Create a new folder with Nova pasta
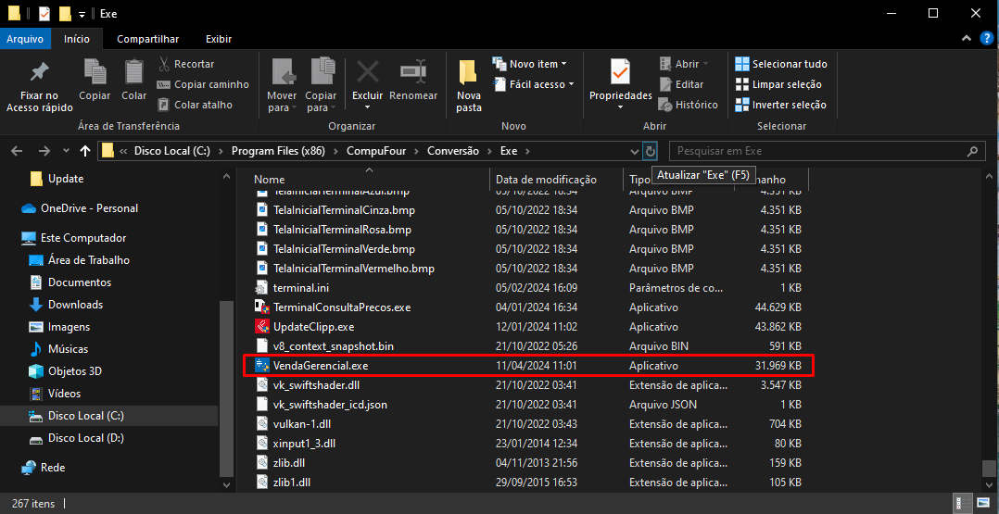 pos(469,81)
